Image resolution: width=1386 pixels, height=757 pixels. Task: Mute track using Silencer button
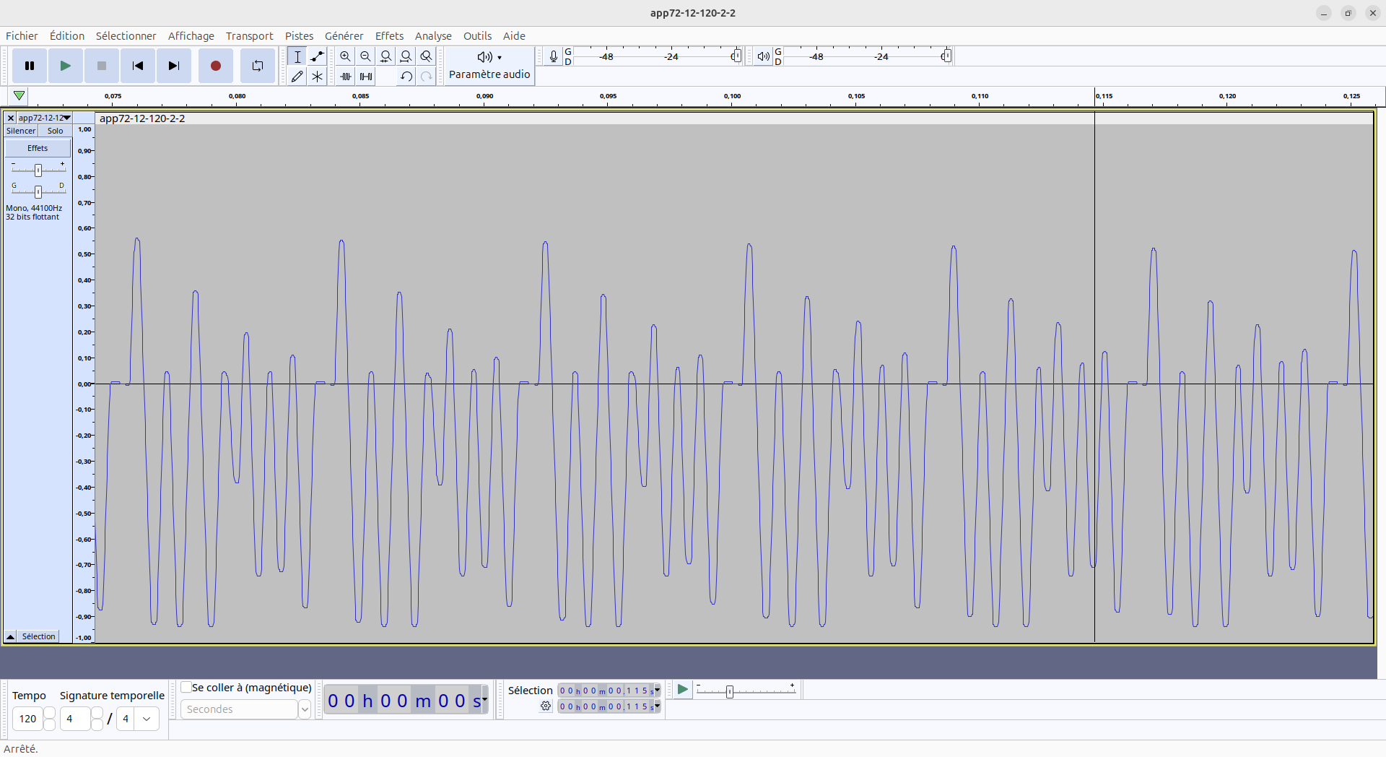21,131
